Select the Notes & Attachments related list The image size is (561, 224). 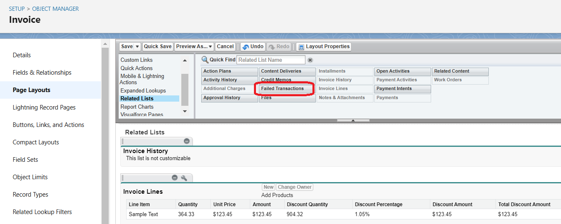tap(345, 98)
